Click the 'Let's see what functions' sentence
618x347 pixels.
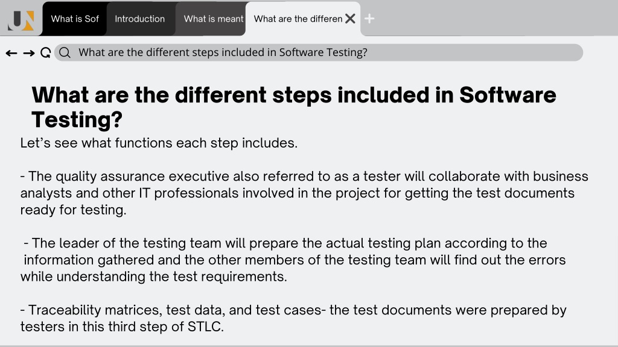[x=159, y=143]
